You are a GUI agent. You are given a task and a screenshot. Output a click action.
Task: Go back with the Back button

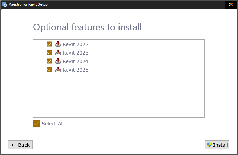pos(20,145)
